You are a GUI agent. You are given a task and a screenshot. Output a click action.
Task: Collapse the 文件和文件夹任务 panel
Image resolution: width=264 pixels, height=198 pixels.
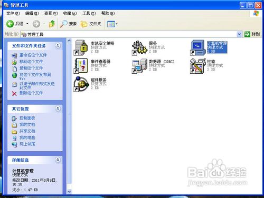(58, 46)
